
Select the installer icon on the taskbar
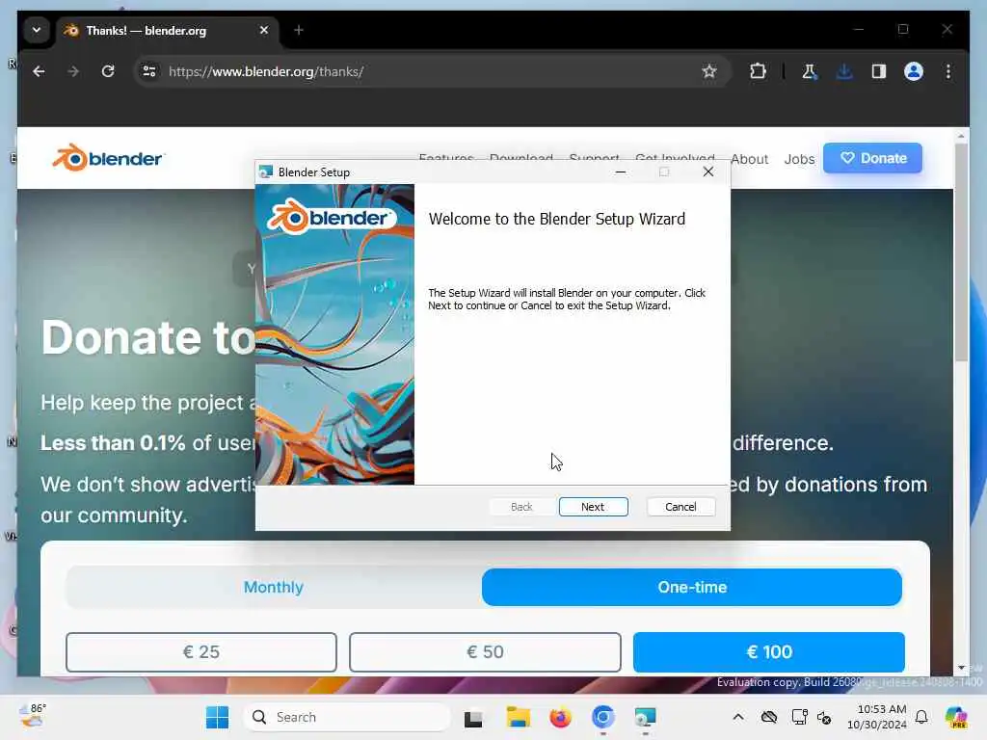[645, 717]
